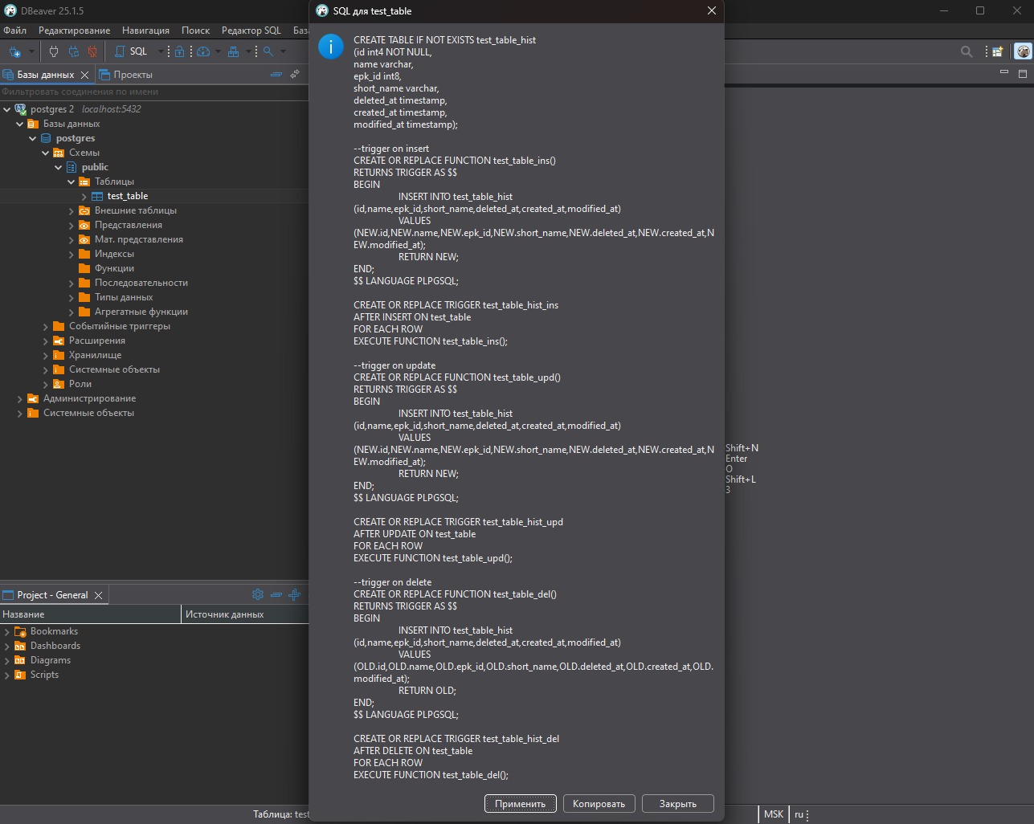
Task: Open the Навигация menu
Action: tap(145, 31)
